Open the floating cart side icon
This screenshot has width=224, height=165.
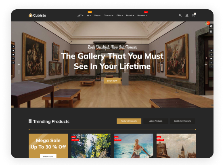[211, 51]
